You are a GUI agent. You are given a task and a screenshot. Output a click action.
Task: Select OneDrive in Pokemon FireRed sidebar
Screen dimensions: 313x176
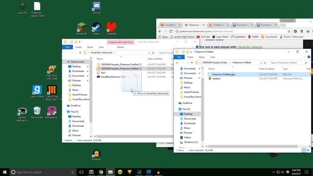point(187,103)
